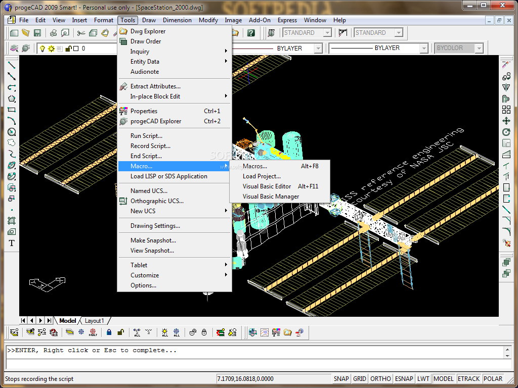
Task: Select the Hatch tool in draw toolbar
Action: [x=12, y=220]
